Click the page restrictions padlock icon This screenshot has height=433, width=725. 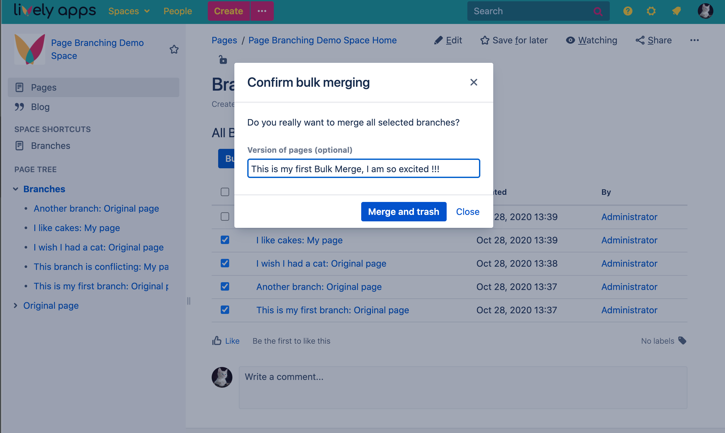point(223,60)
